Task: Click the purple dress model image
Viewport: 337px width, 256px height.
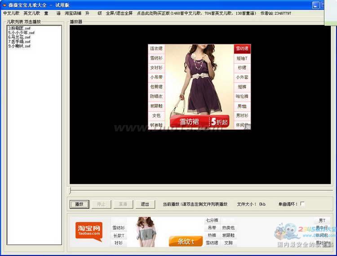Action: click(199, 80)
